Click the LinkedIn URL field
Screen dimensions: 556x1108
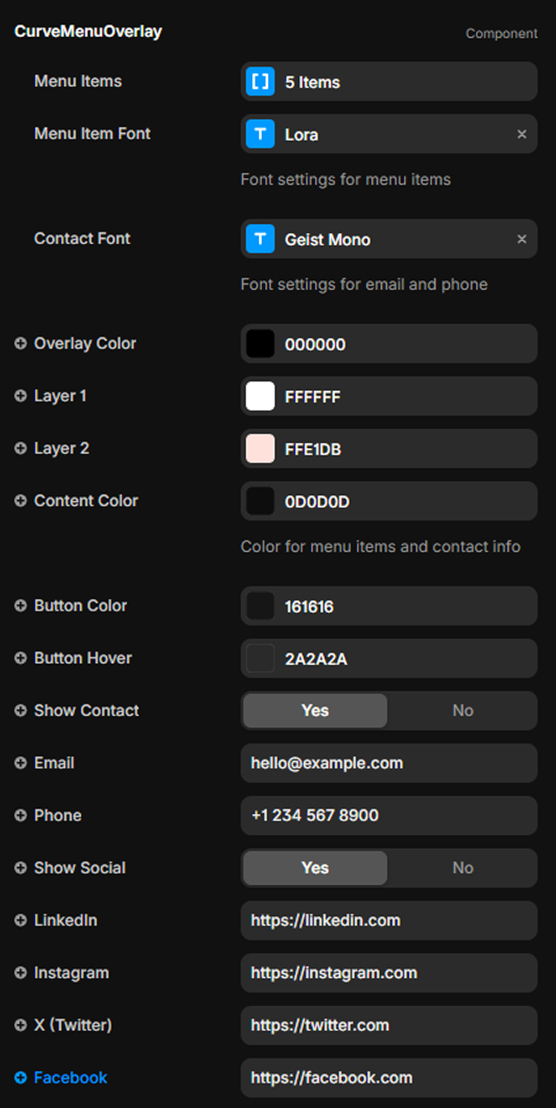(x=388, y=921)
